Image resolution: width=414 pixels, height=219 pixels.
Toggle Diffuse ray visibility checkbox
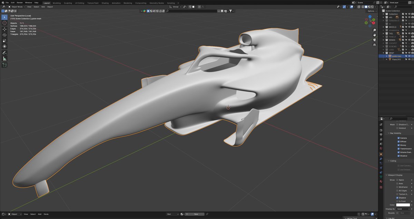coord(398,142)
